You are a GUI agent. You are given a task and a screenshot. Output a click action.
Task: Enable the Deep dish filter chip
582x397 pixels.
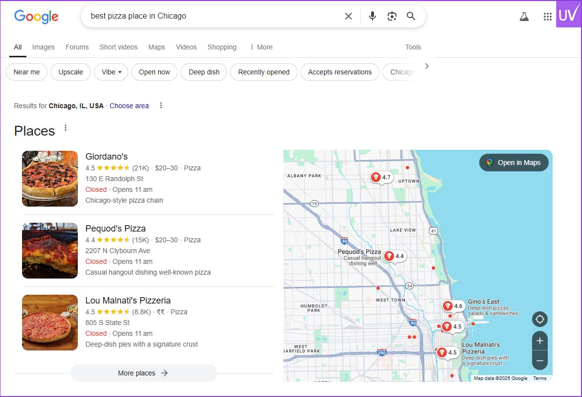204,72
